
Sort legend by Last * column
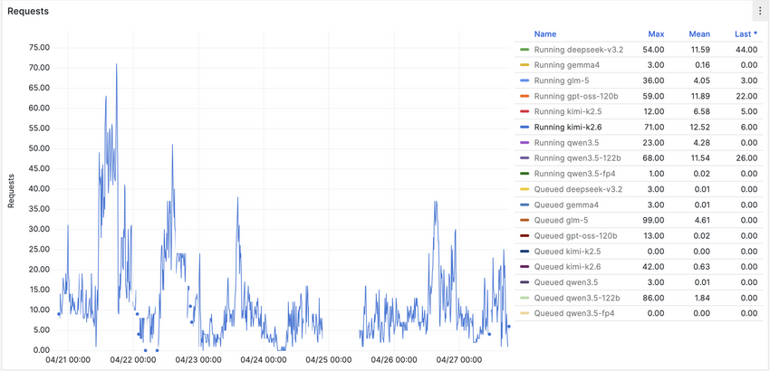pos(746,34)
